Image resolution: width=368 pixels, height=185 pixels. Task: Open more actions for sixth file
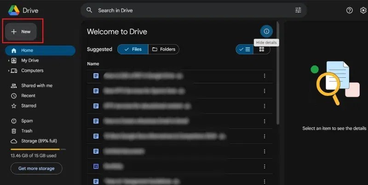click(264, 151)
